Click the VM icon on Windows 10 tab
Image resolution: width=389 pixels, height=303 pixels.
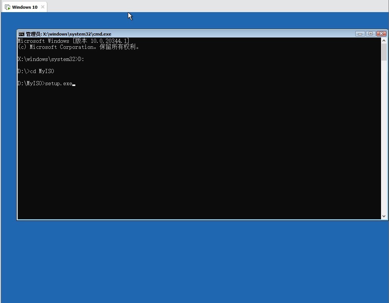(x=8, y=7)
